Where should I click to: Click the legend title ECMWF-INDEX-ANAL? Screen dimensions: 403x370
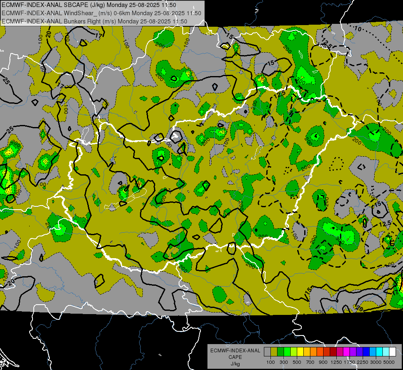click(235, 351)
